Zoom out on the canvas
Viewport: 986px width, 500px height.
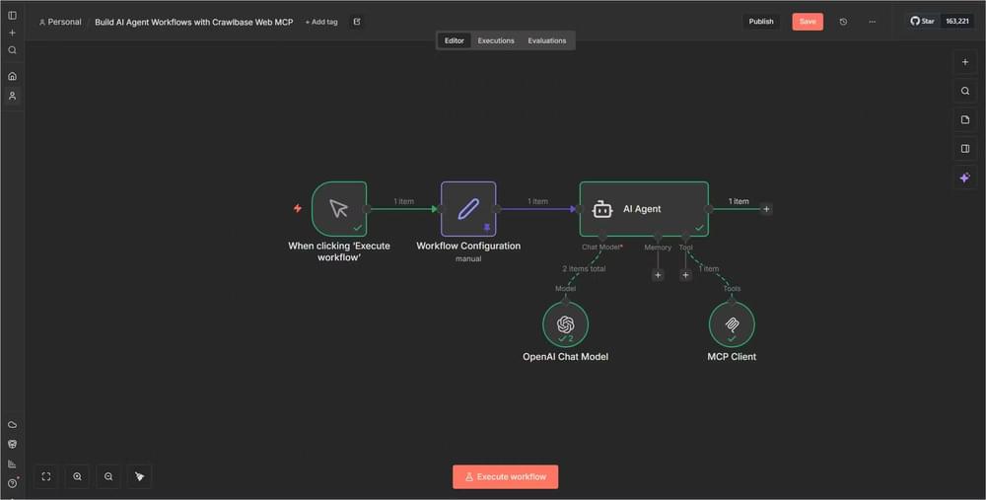click(108, 476)
